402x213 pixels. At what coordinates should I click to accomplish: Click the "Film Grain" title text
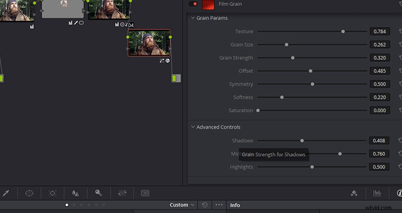[230, 4]
